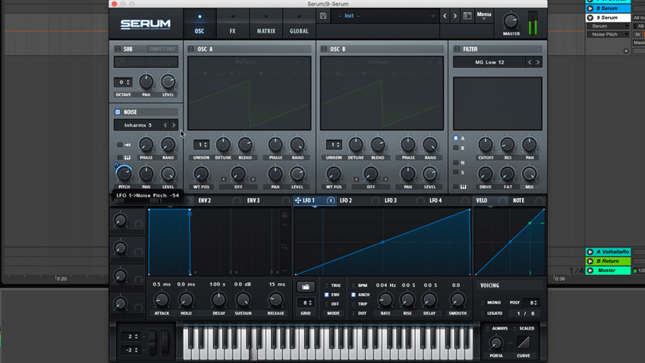Click the SUB DIRECT OUT button

[162, 49]
